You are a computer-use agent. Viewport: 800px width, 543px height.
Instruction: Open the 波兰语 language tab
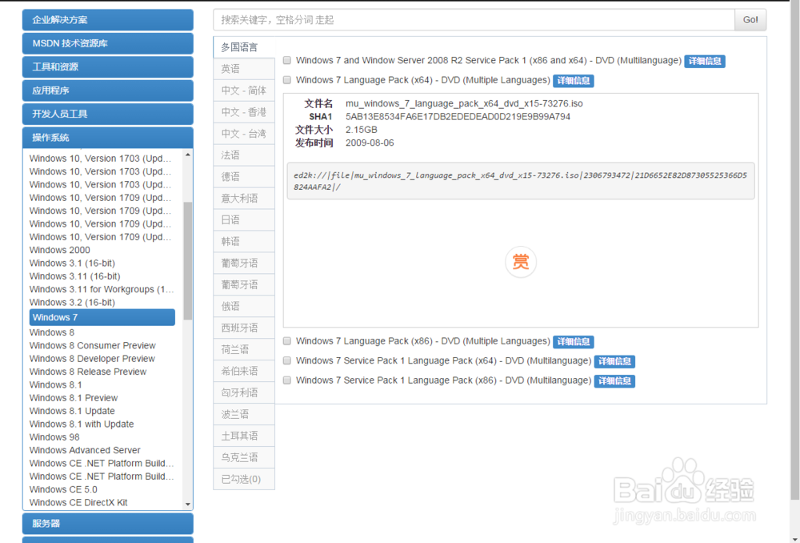[244, 414]
